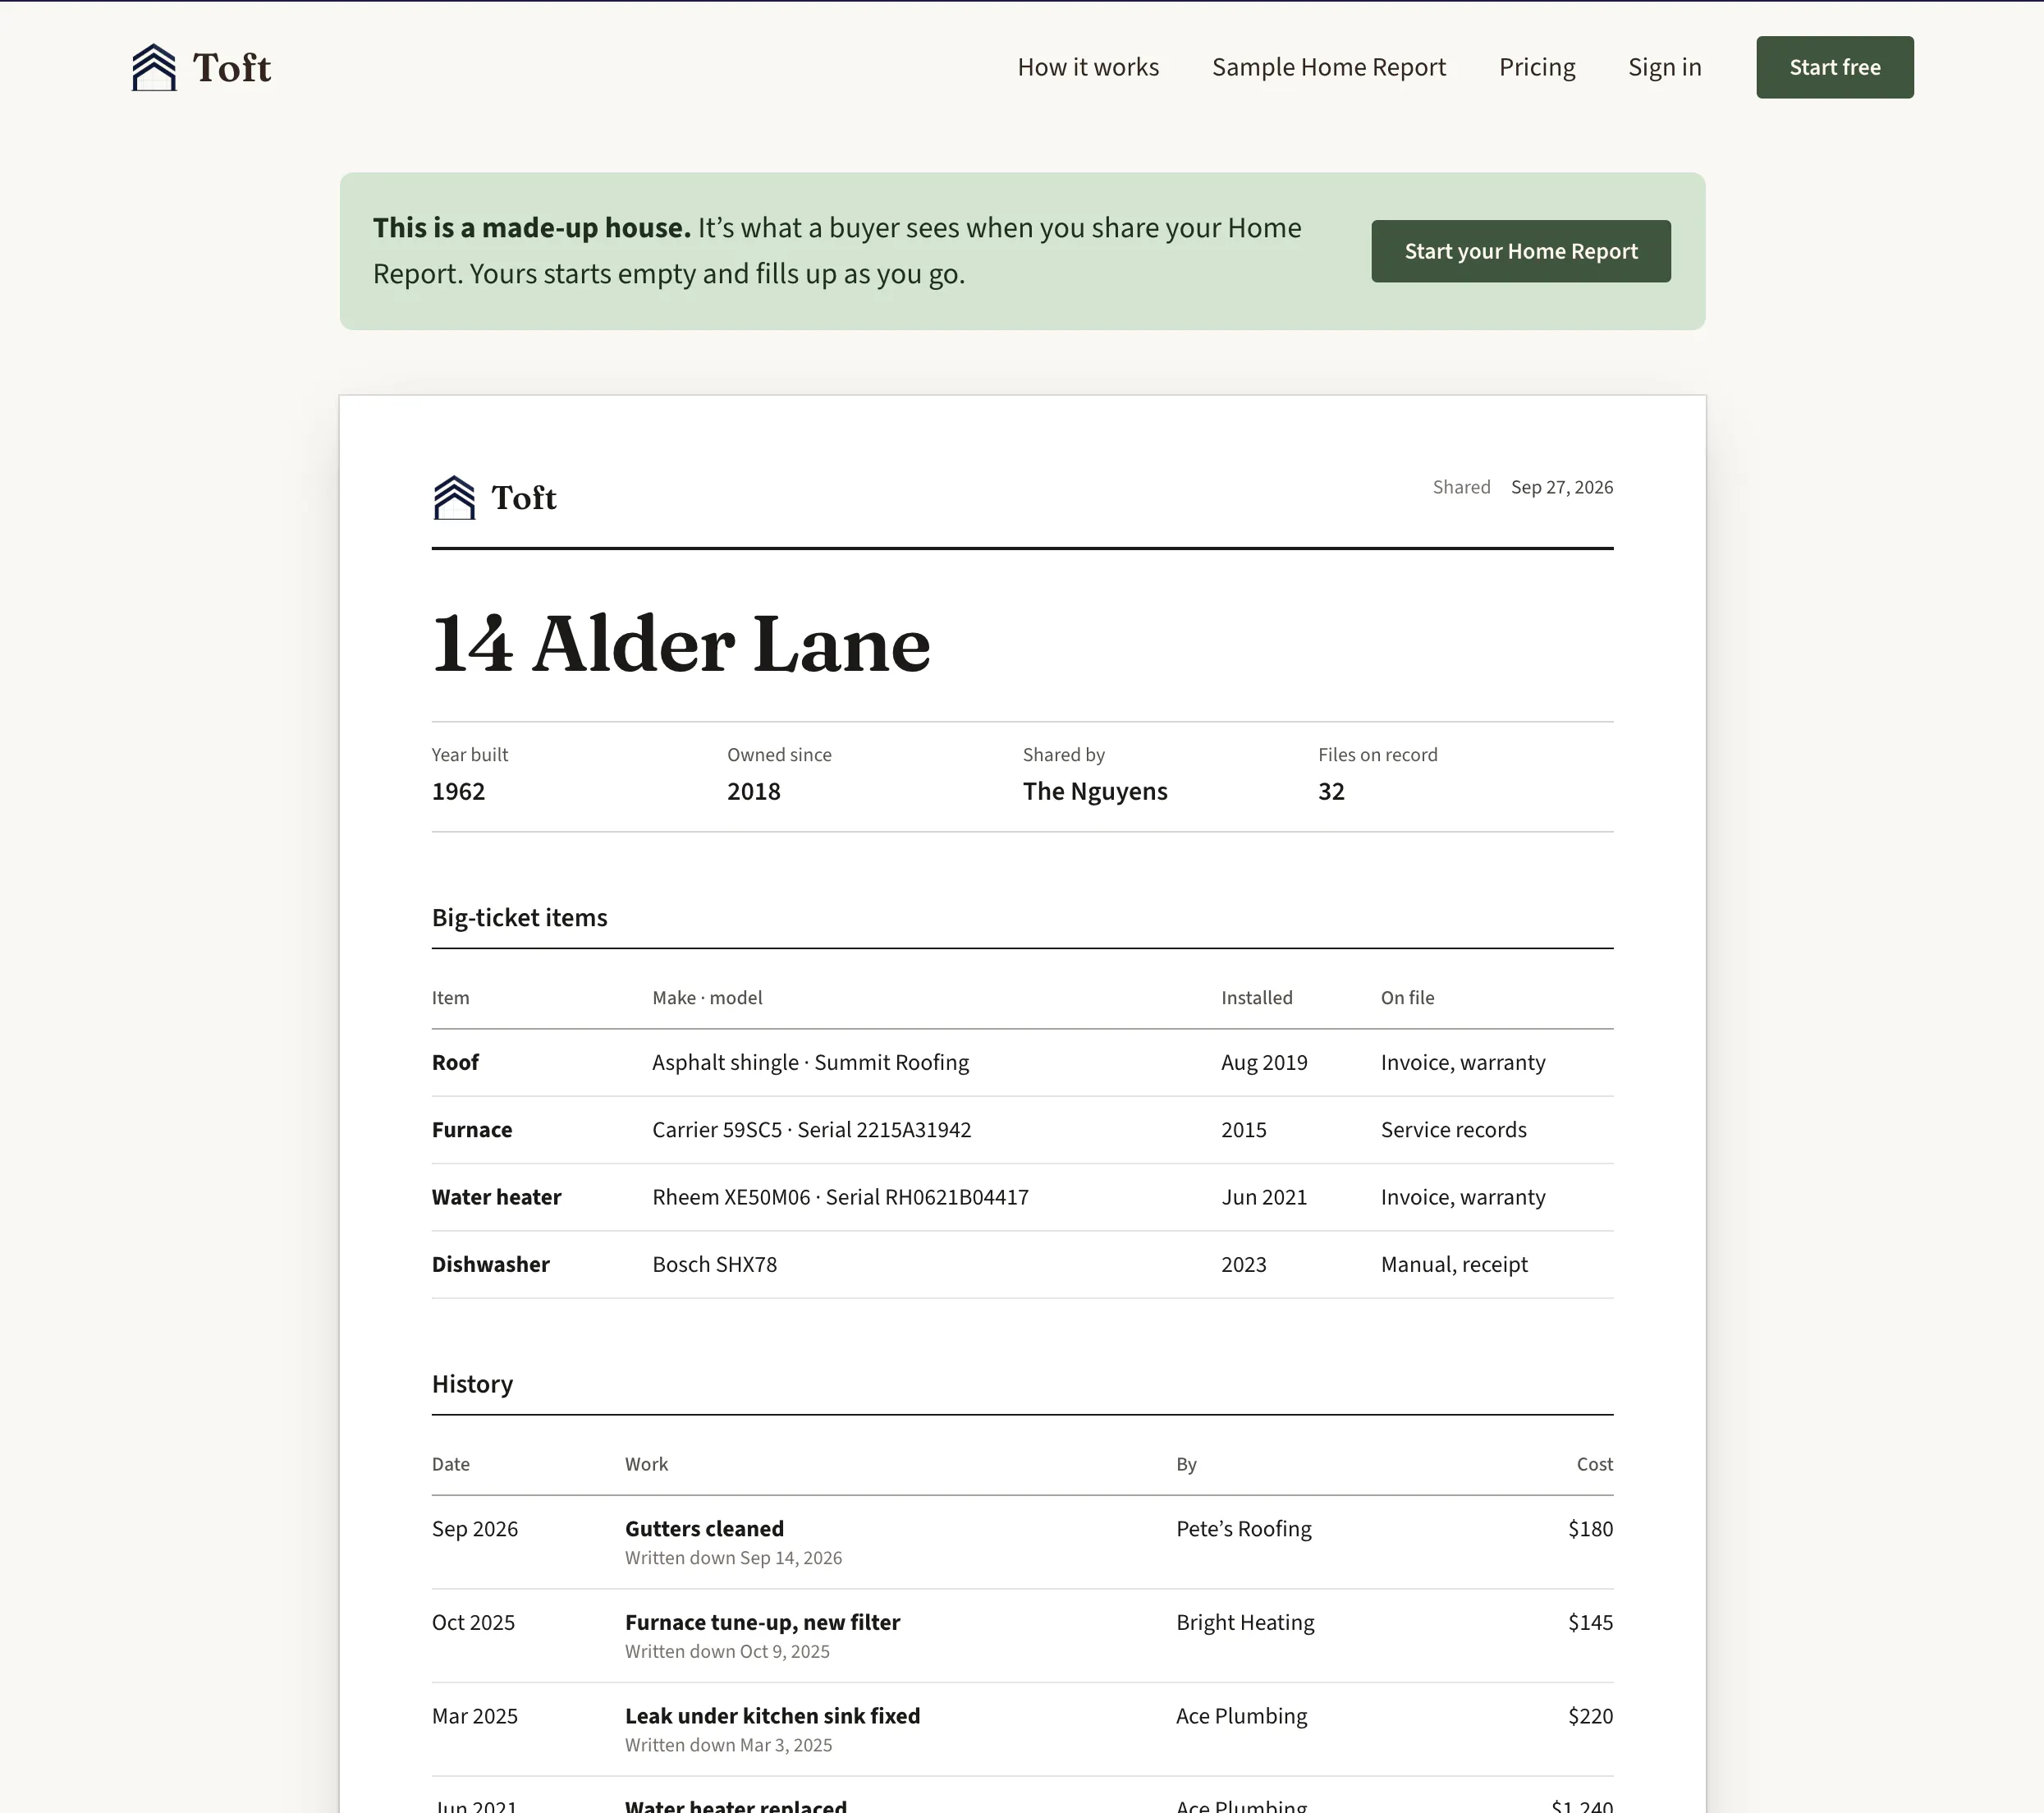
Task: Click Asphalt shingle · Summit Roofing cell
Action: pyautogui.click(x=810, y=1062)
